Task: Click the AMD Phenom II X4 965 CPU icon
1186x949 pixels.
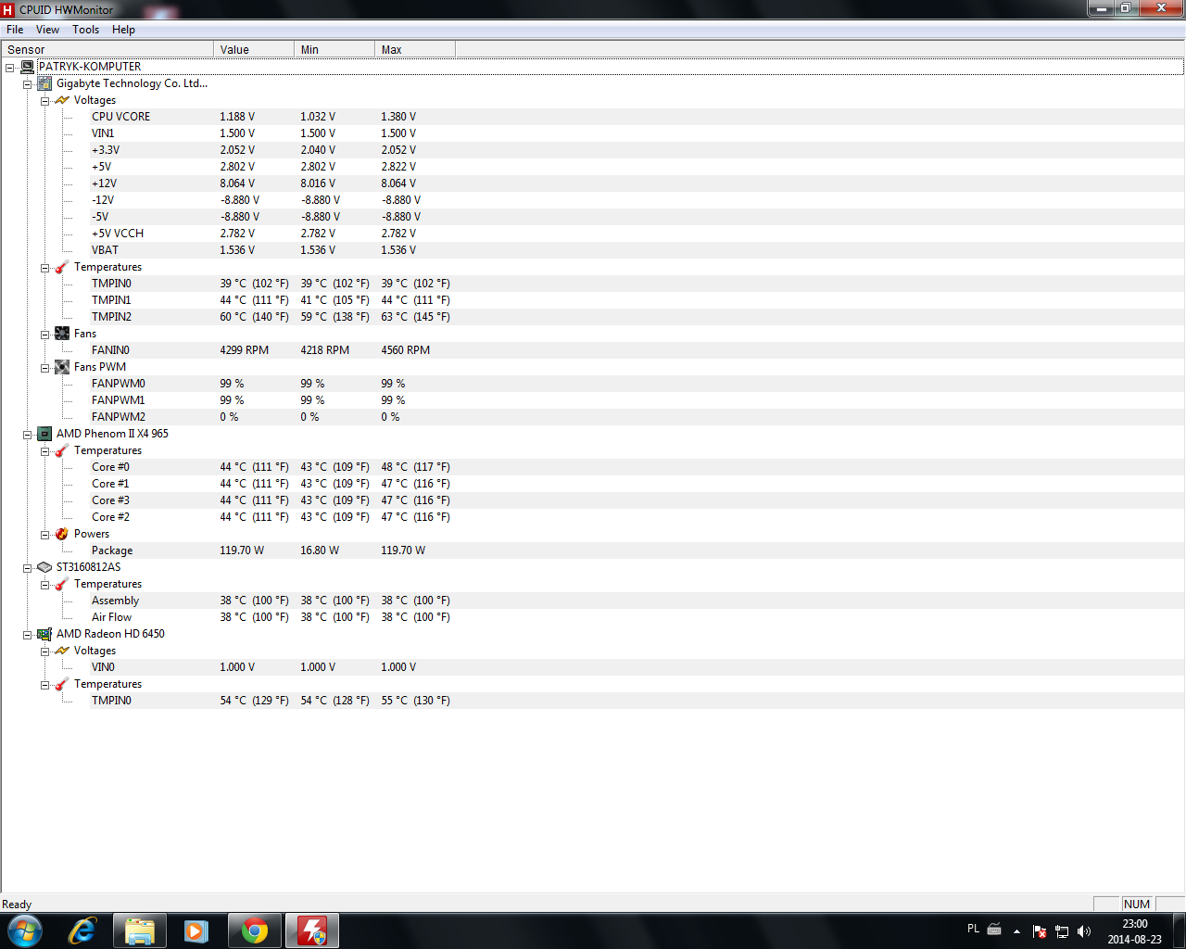Action: click(x=44, y=434)
